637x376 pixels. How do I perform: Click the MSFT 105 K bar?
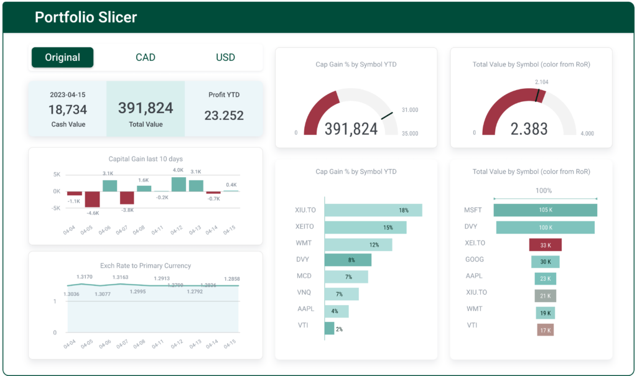[x=545, y=211]
